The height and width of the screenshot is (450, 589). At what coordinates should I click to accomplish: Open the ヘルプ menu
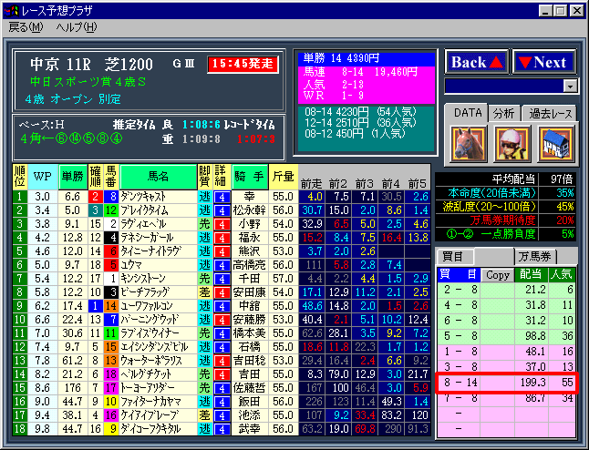click(x=76, y=27)
